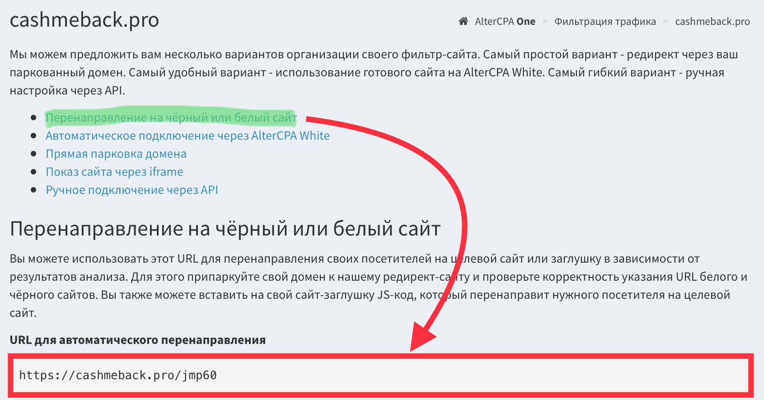Screen dimensions: 764x400
Task: Click URL для автоматического перенаправления label
Action: [138, 340]
